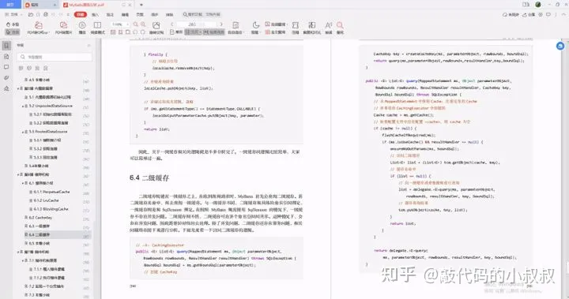
Task: Click the Share button at top right
Action: tap(529, 14)
